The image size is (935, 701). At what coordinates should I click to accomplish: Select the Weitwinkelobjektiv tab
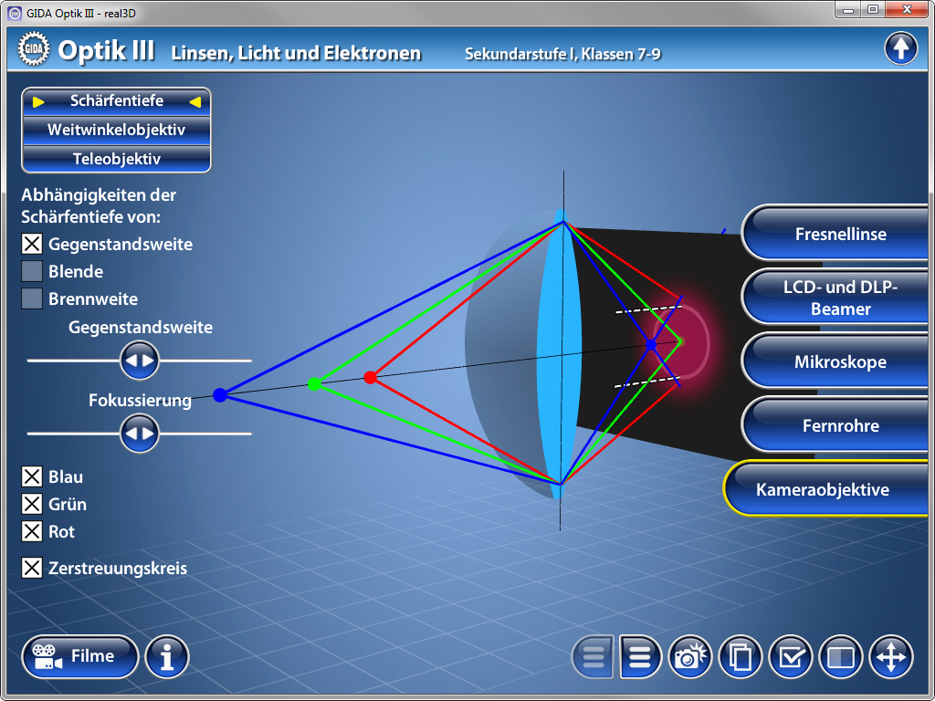tap(116, 130)
